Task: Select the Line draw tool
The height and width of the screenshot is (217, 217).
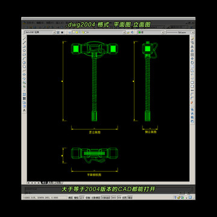Action: (x=24, y=39)
